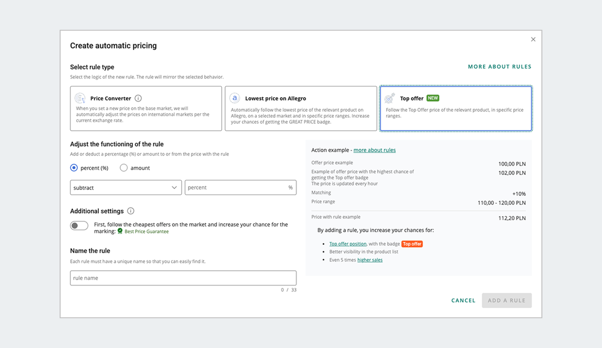602x348 pixels.
Task: Open MORE ABOUT RULES link
Action: 500,67
